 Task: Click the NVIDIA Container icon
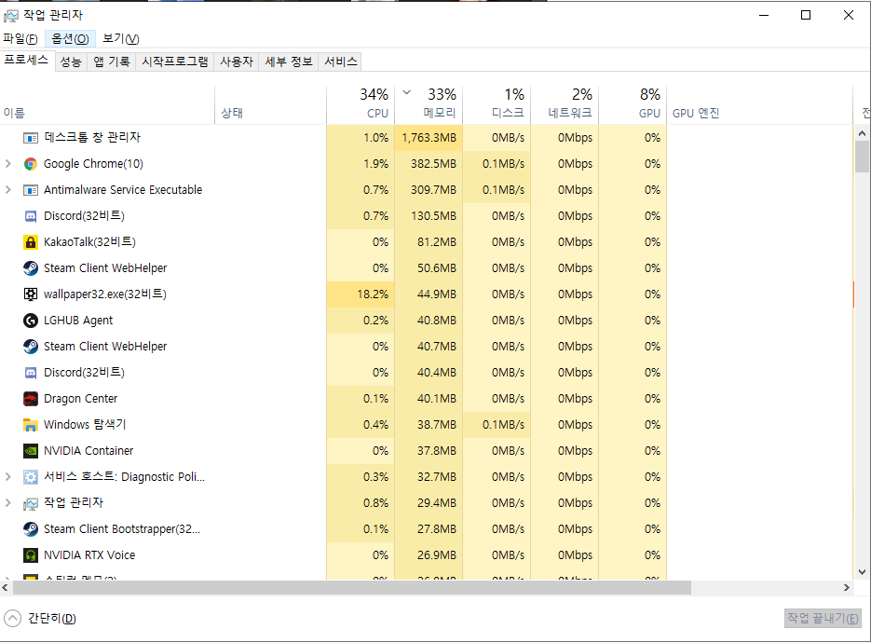click(x=31, y=451)
